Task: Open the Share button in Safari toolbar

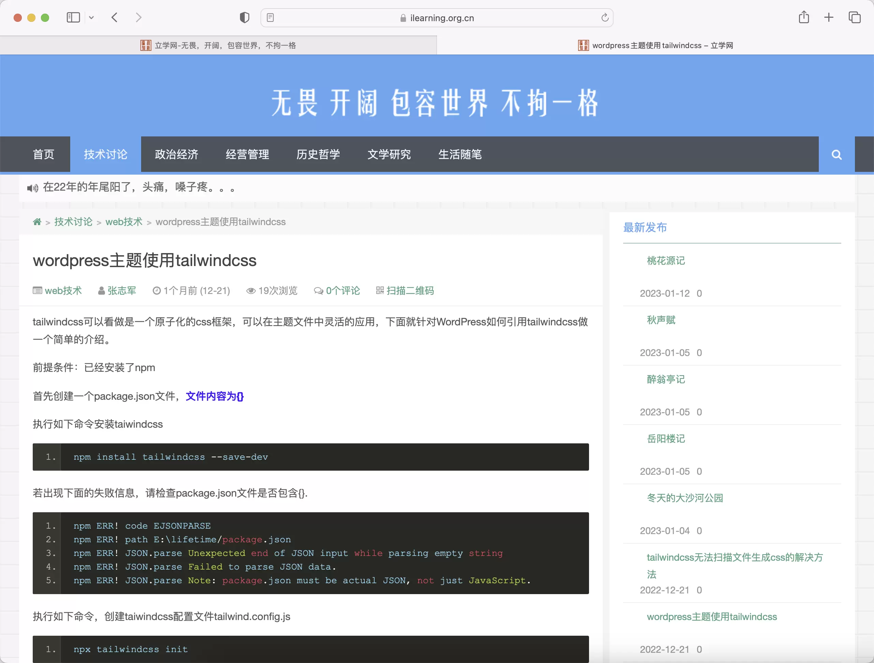Action: coord(804,17)
